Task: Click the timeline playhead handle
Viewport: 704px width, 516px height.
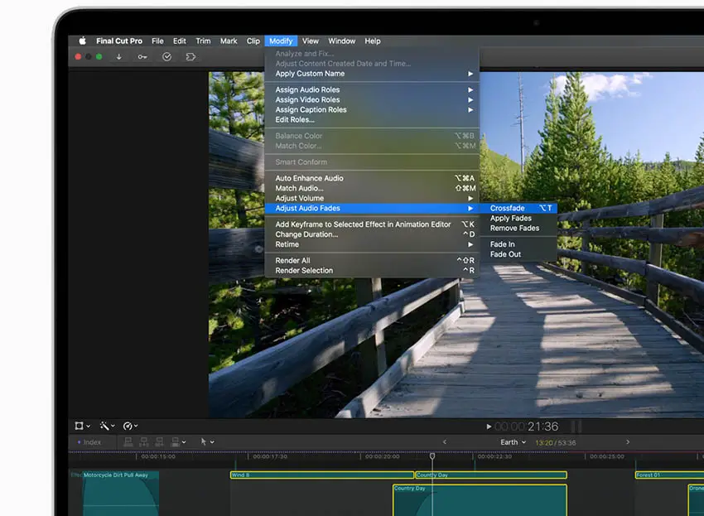Action: [x=432, y=456]
